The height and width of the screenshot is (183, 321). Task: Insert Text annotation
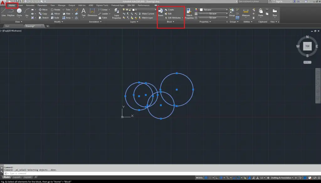click(83, 12)
